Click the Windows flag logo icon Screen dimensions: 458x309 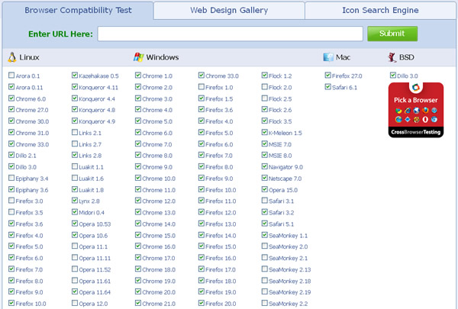[x=138, y=57]
